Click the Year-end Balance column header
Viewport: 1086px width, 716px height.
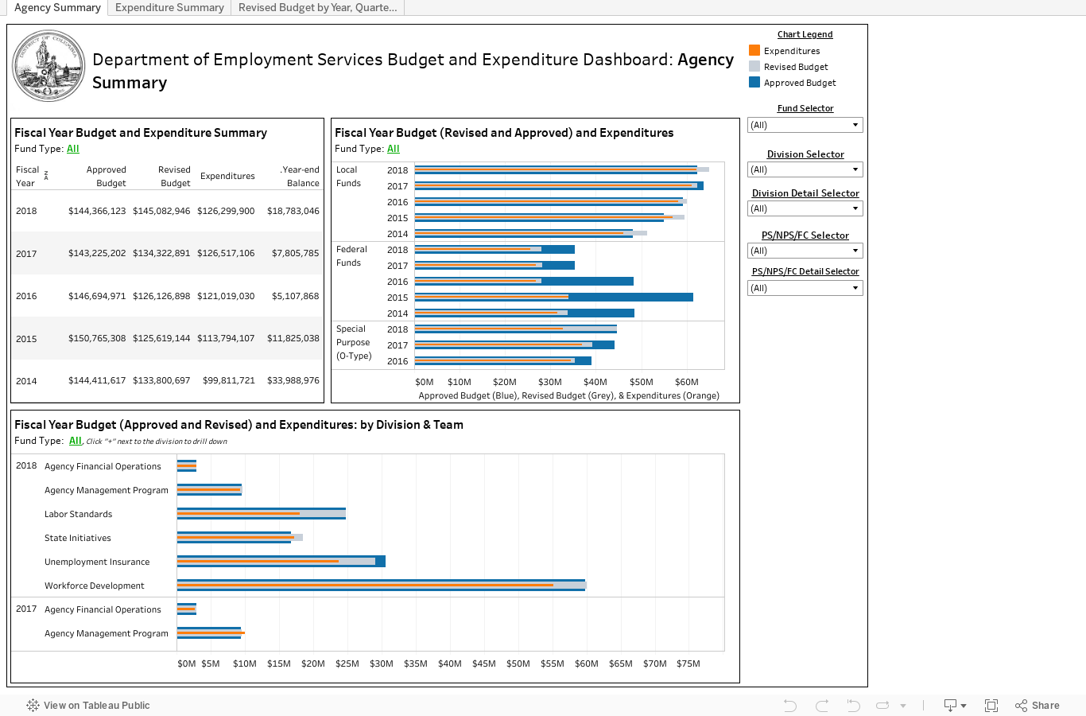click(x=300, y=176)
